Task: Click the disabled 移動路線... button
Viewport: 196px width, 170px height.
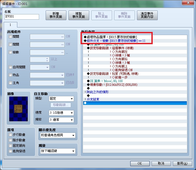Action: [x=61, y=105]
